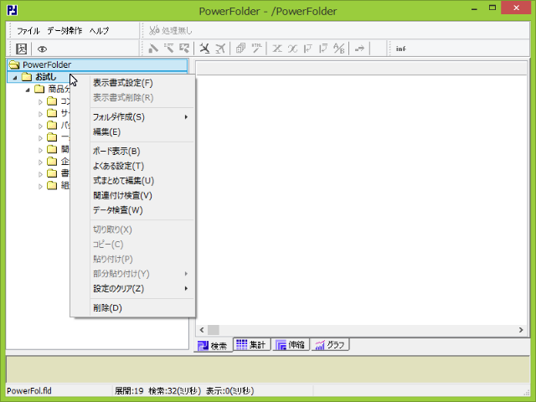The width and height of the screenshot is (536, 402).
Task: Choose 編集(E) from context menu
Action: (133, 132)
